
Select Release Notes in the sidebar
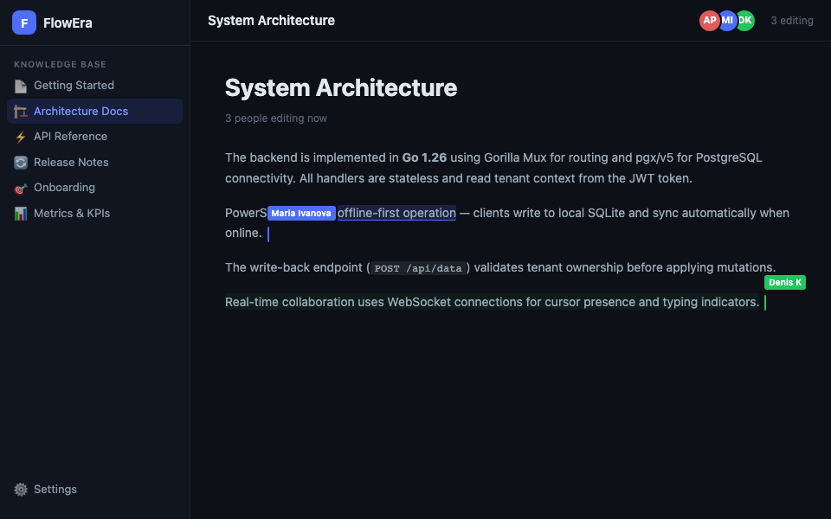(71, 163)
